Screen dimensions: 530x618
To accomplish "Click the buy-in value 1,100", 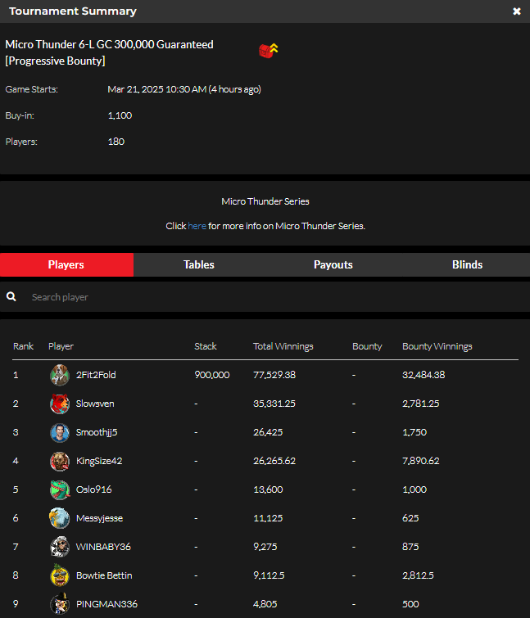I will click(120, 115).
